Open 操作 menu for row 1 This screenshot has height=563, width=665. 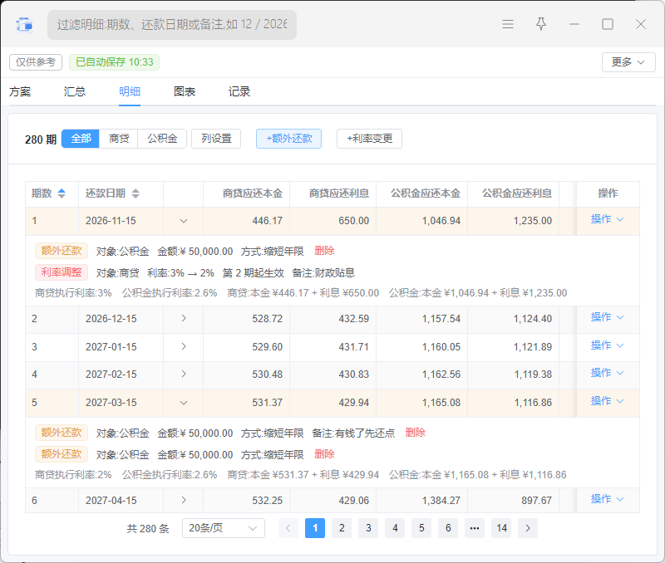point(608,219)
